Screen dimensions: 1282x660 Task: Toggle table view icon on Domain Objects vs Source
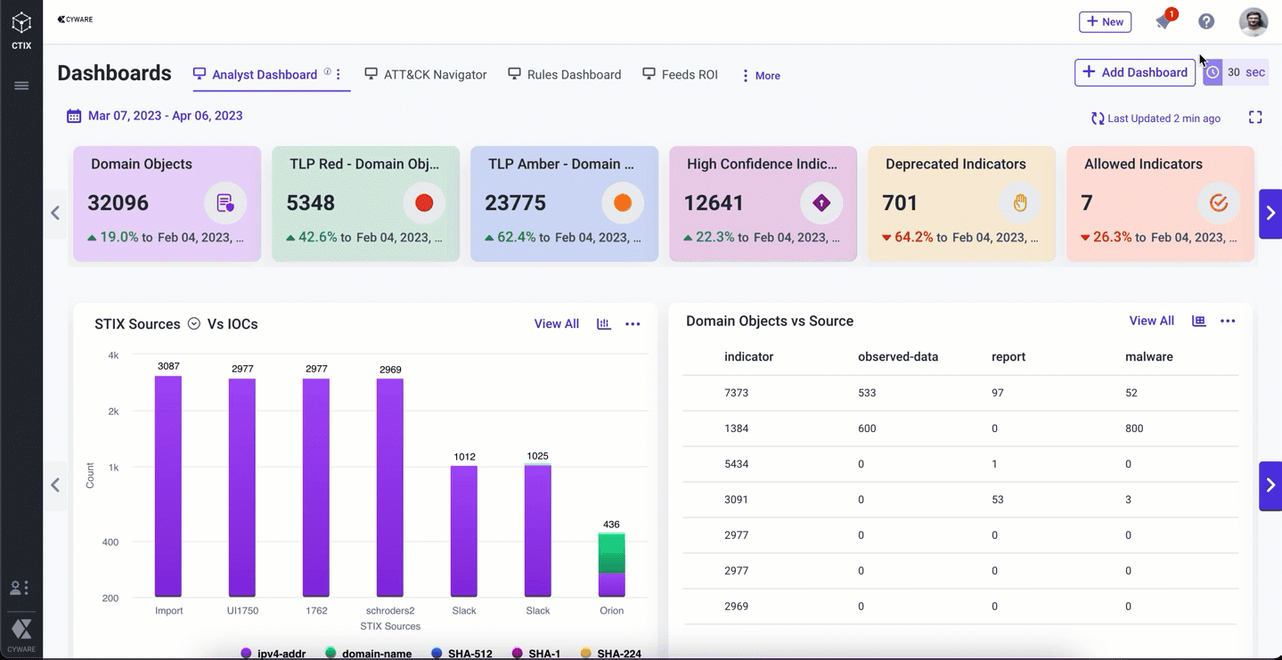[x=1198, y=321]
